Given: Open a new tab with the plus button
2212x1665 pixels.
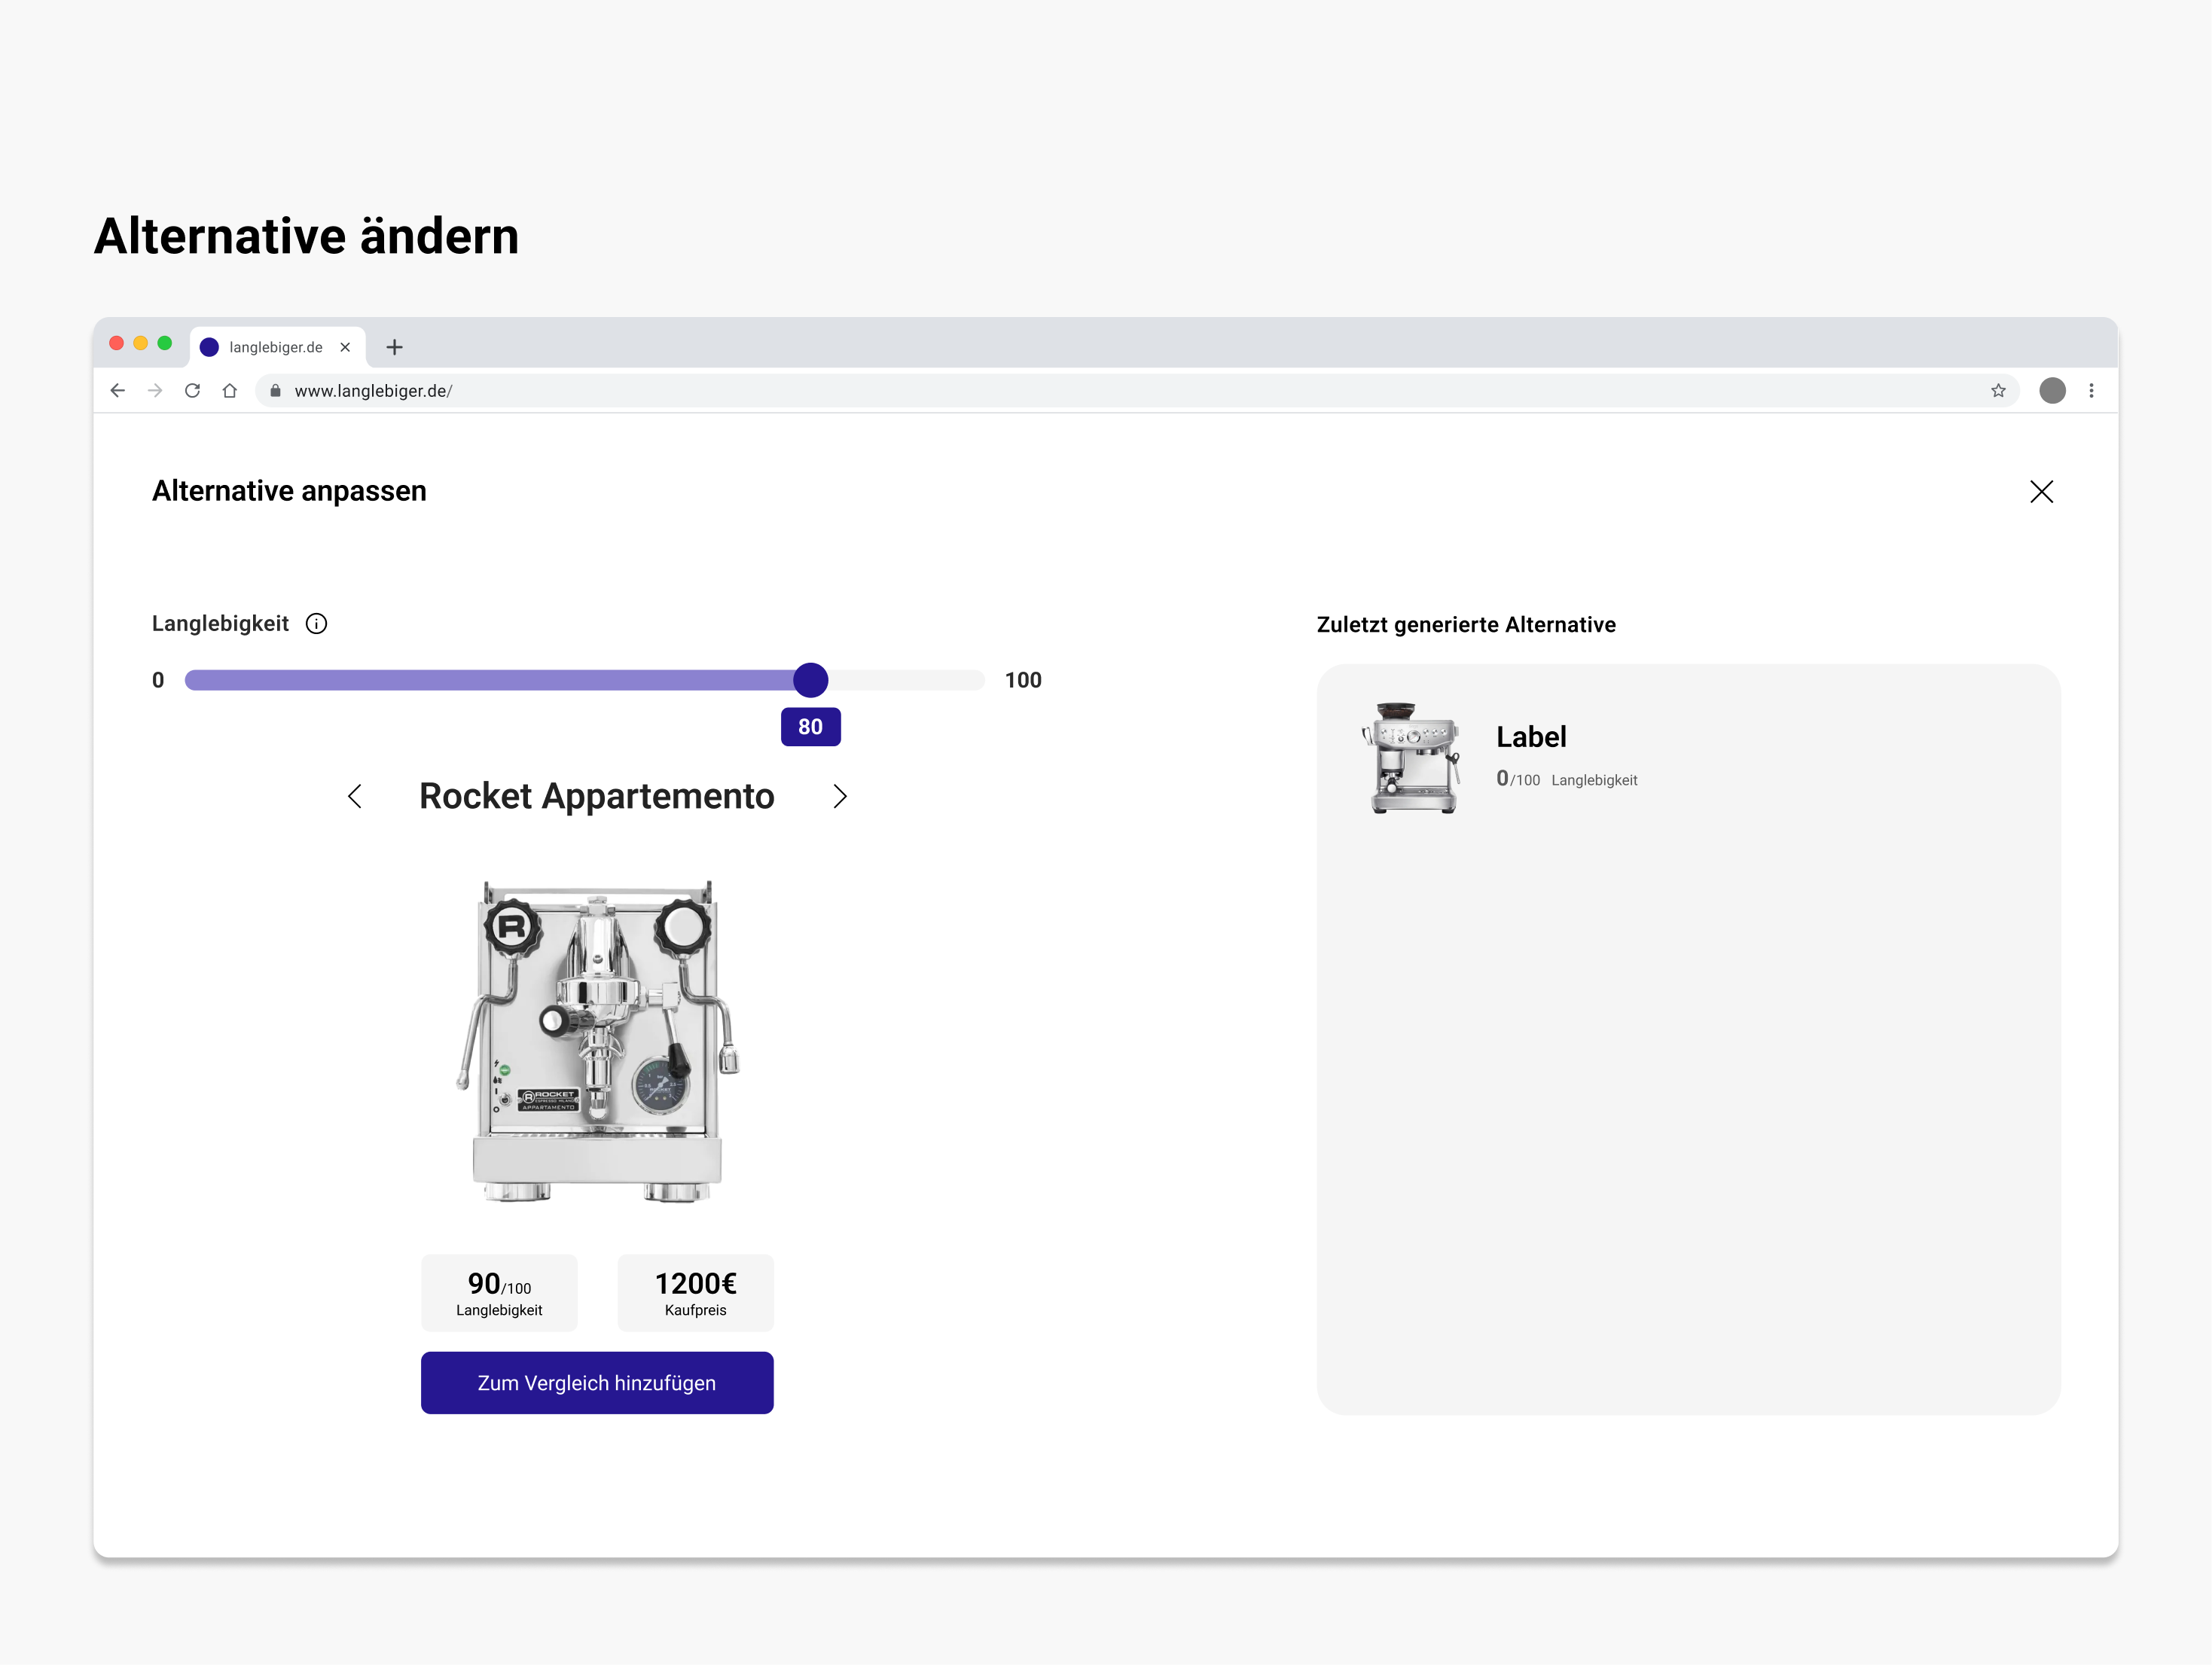Looking at the screenshot, I should (x=394, y=347).
